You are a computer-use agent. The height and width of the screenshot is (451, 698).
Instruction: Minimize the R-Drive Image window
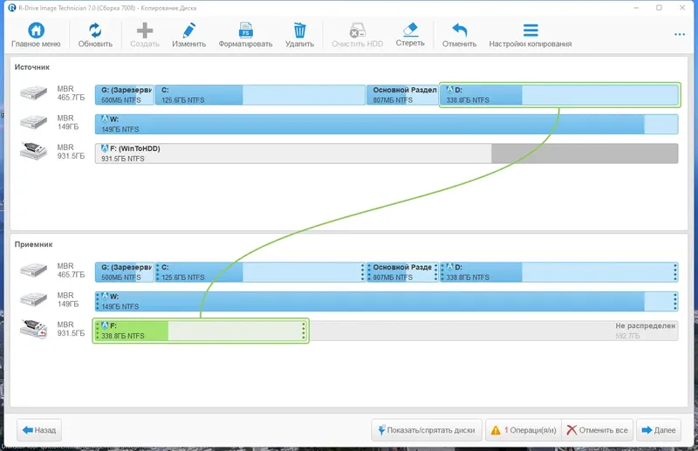pyautogui.click(x=637, y=8)
